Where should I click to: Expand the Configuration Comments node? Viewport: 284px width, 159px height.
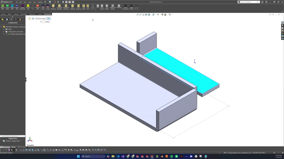[x=4, y=32]
